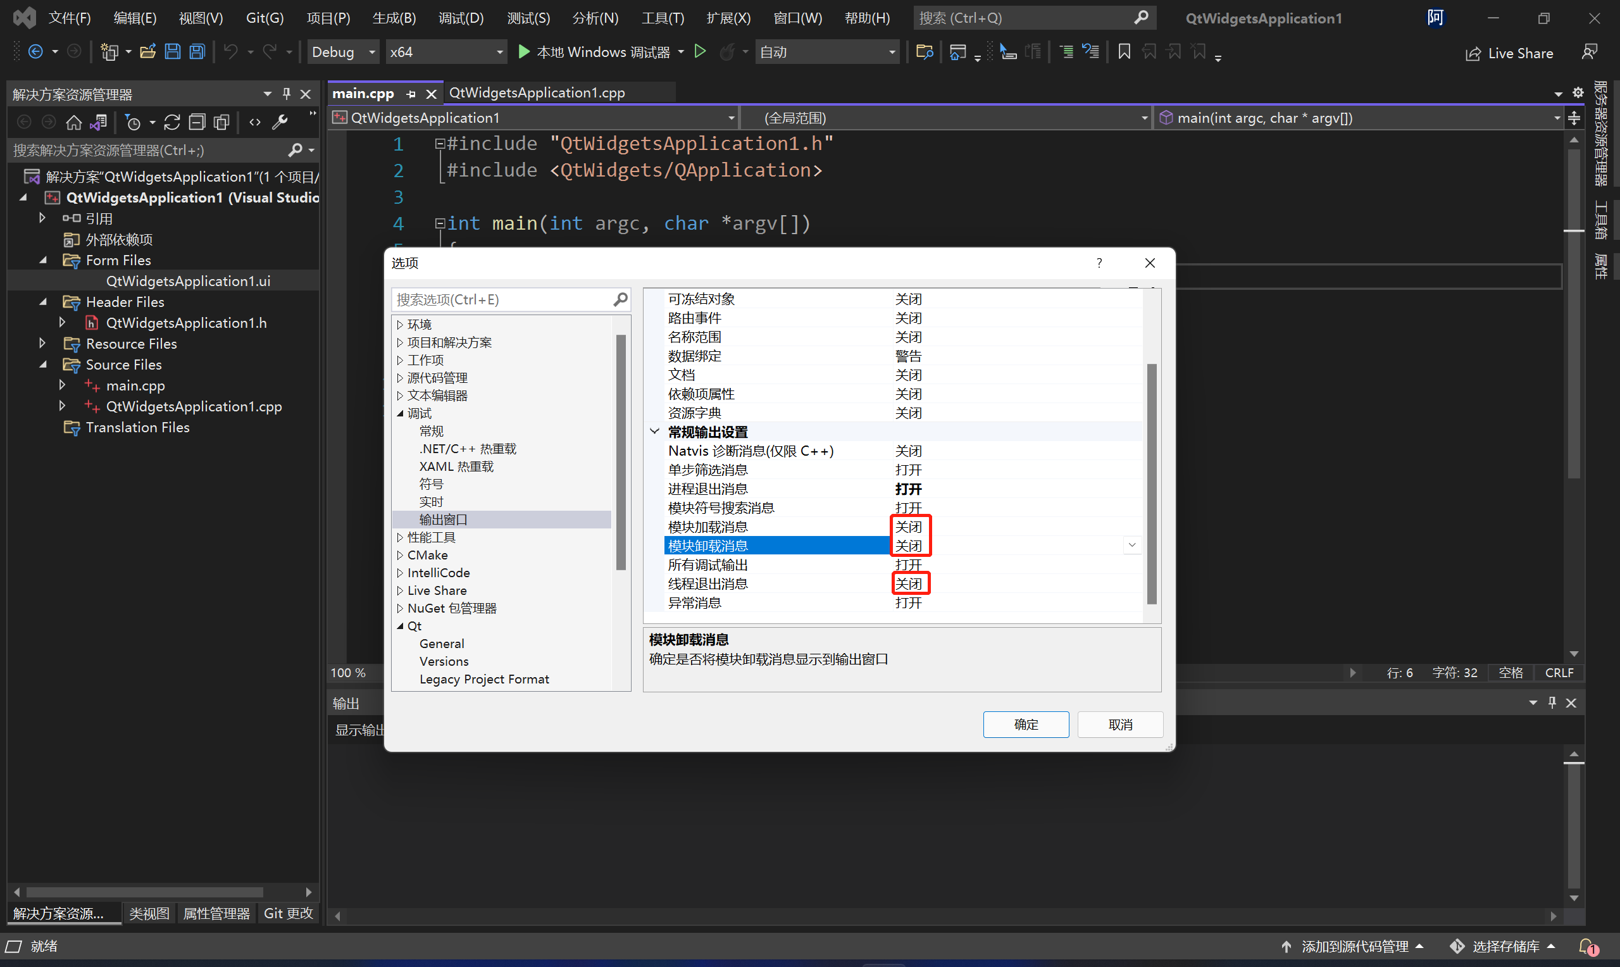This screenshot has height=967, width=1620.
Task: Expand the Resource Files folder
Action: (x=42, y=343)
